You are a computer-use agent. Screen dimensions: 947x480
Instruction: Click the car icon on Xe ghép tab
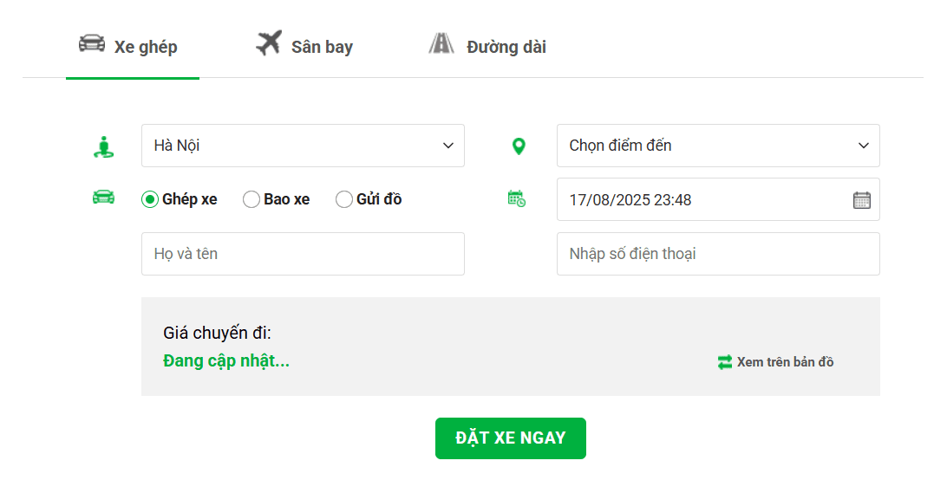click(92, 43)
